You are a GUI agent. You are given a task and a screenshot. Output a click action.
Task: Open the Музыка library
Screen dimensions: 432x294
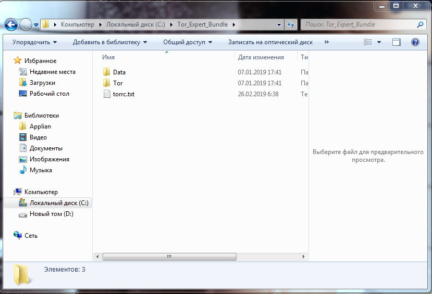coord(41,170)
